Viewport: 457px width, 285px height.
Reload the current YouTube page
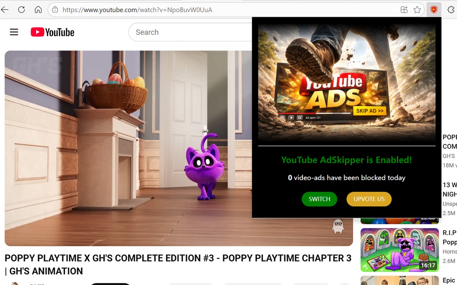21,10
